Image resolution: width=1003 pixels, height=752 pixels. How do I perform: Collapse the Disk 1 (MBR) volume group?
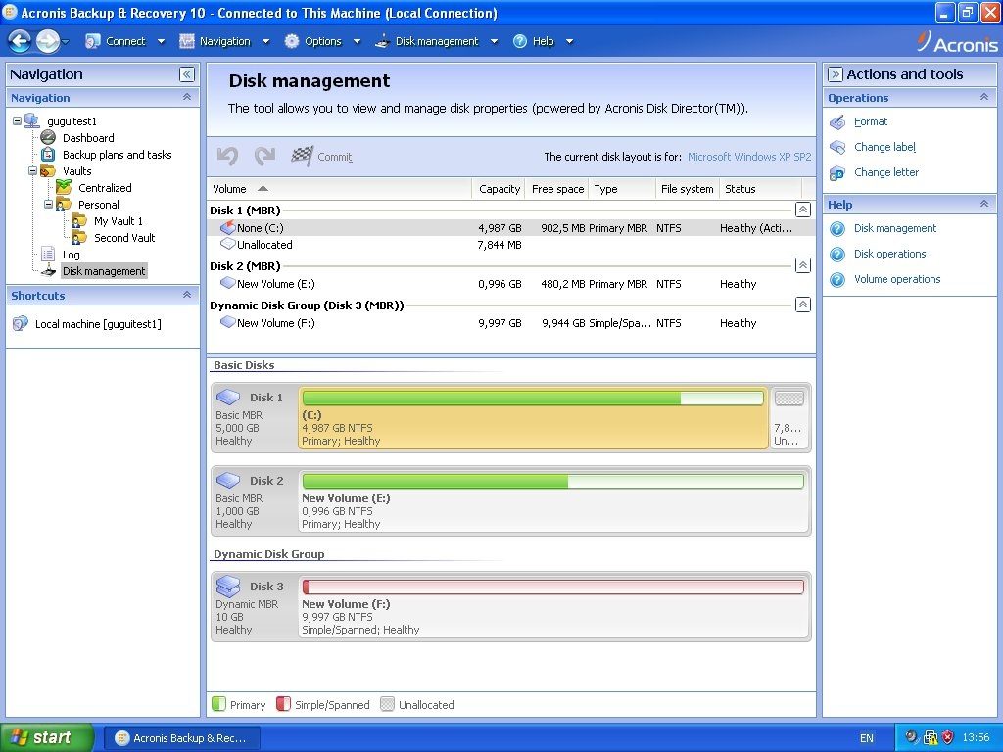tap(803, 210)
